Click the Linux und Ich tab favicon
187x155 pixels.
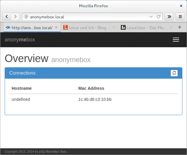pyautogui.click(x=65, y=27)
